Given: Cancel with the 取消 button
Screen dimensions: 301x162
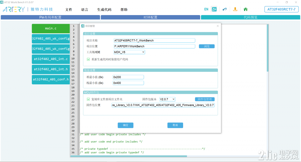Looking at the screenshot, I should point(175,125).
